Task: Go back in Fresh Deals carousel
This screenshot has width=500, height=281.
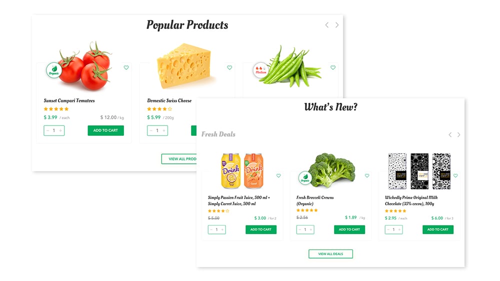Action: (450, 135)
